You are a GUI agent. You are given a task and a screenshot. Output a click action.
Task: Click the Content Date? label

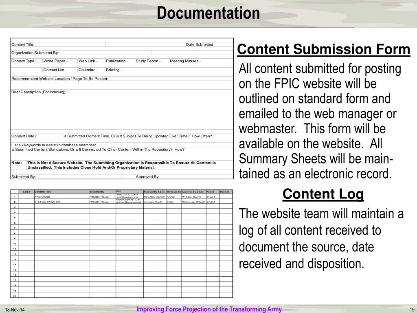tap(24, 136)
